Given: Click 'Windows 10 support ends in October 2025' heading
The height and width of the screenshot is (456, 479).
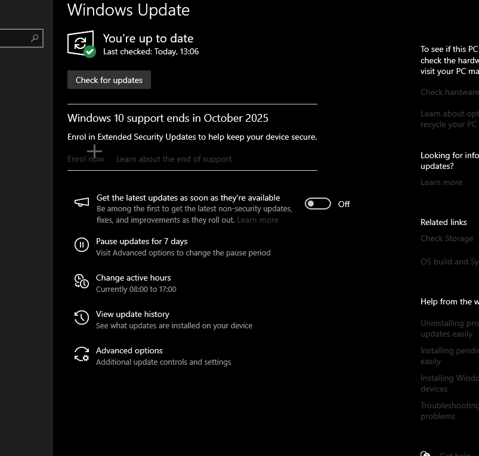Looking at the screenshot, I should 168,118.
